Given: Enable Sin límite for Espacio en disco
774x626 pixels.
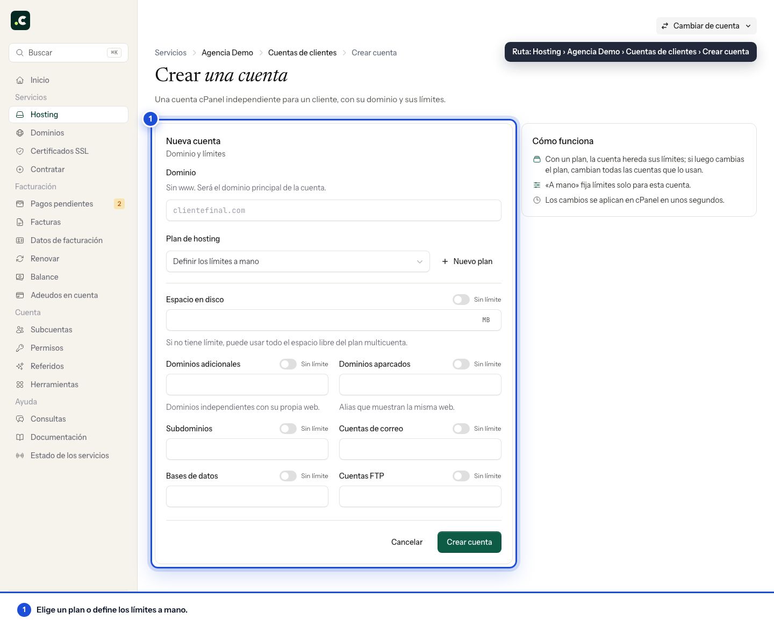Looking at the screenshot, I should click(461, 300).
